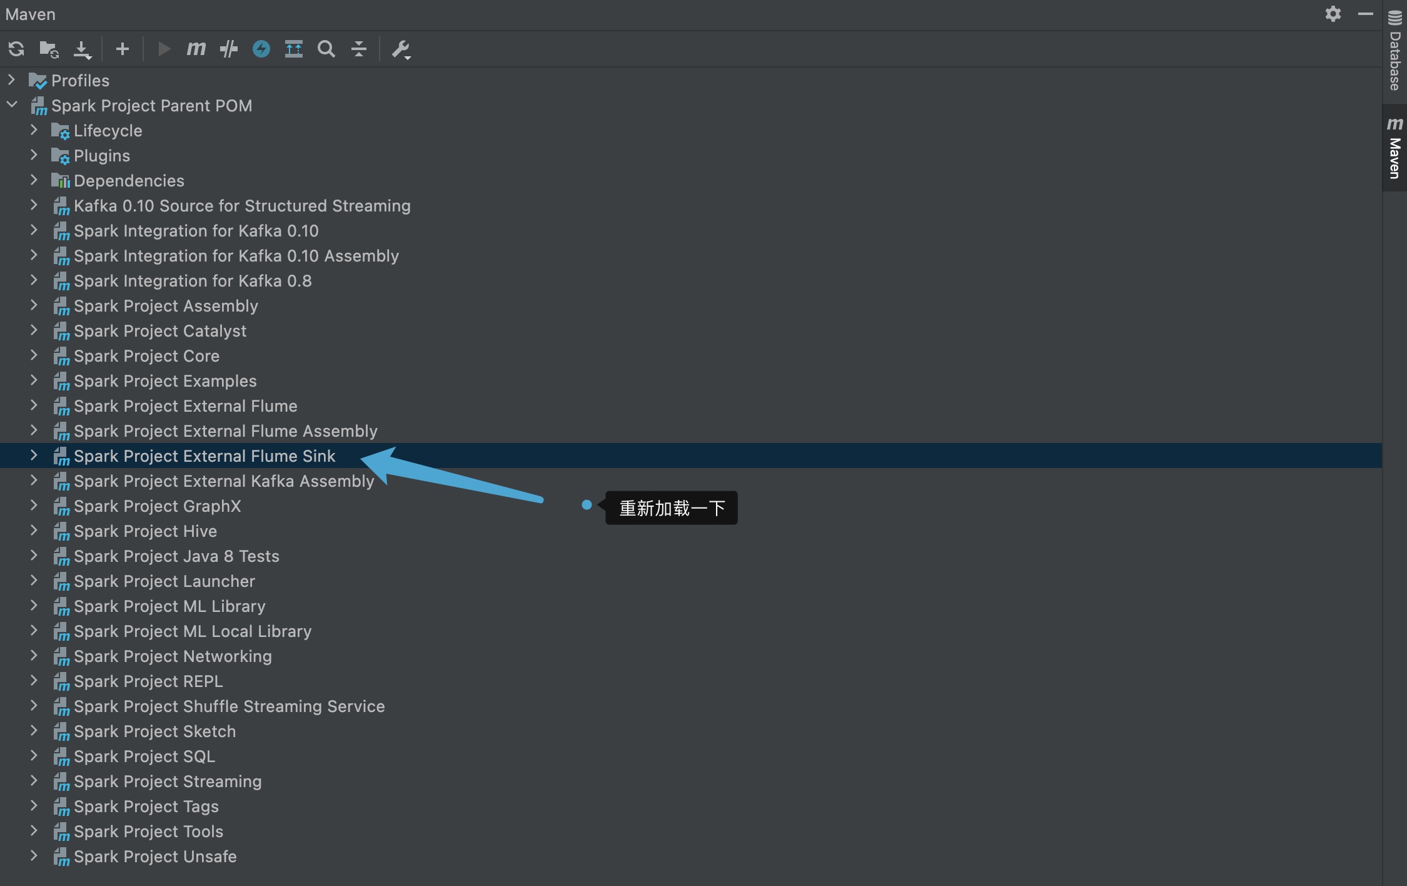The width and height of the screenshot is (1407, 886).
Task: Select Spark Integration for Kafka 0.10
Action: 196,231
